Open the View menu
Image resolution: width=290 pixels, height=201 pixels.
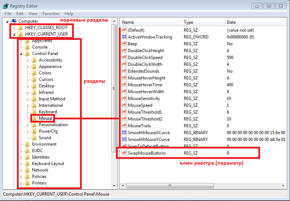(33, 14)
